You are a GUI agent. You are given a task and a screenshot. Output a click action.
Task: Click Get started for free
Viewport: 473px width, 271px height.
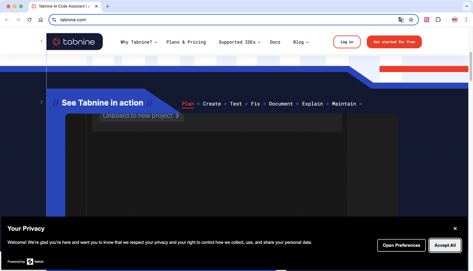pos(394,42)
